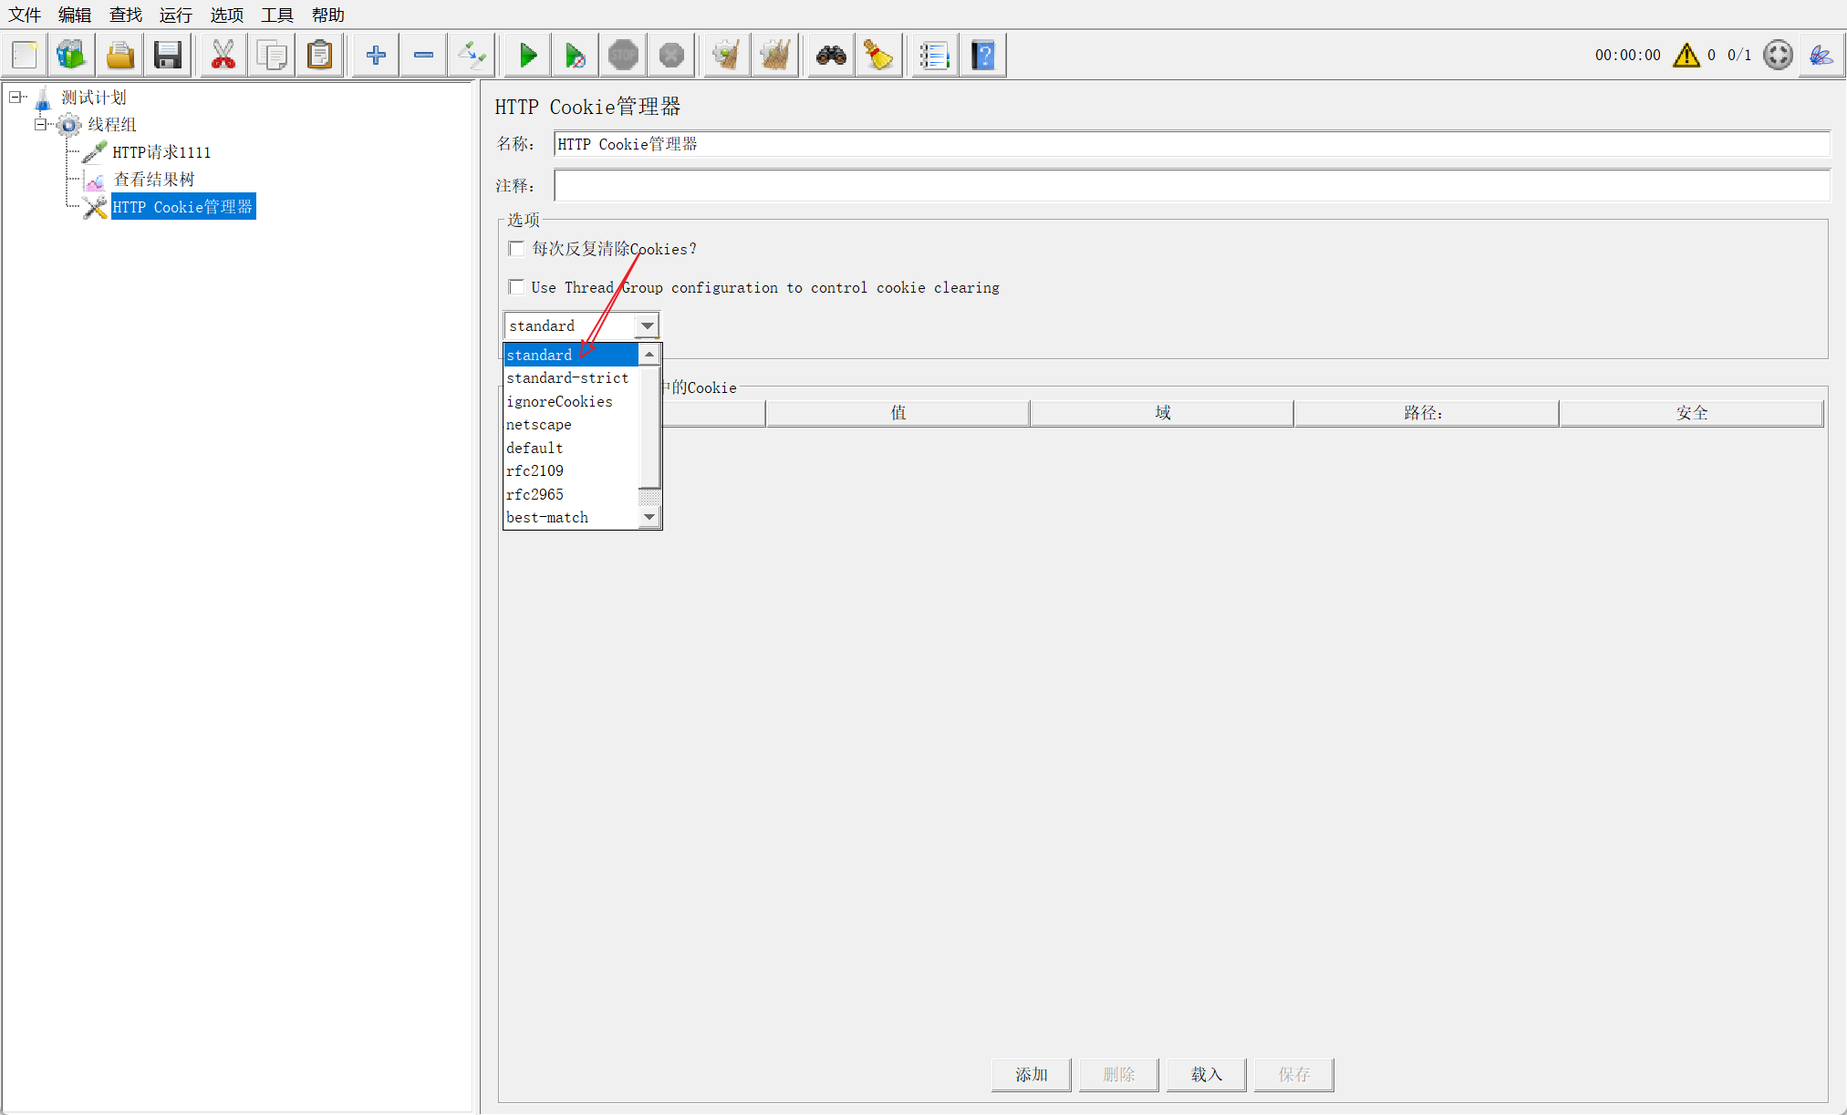
Task: Select 测试计划 tree item label
Action: point(94,98)
